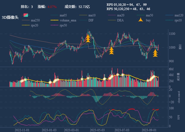Click the 2023-05-03 x-axis date label
This screenshot has height=132, width=185.
coord(97,130)
